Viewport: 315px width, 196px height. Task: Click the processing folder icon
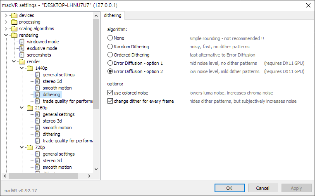click(x=14, y=22)
